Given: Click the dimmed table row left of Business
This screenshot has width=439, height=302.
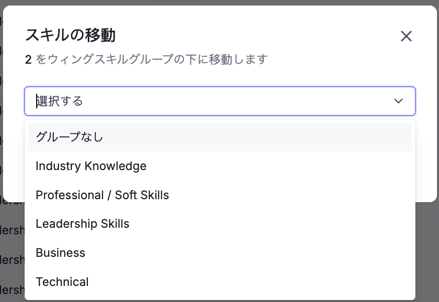Looking at the screenshot, I should [11, 259].
